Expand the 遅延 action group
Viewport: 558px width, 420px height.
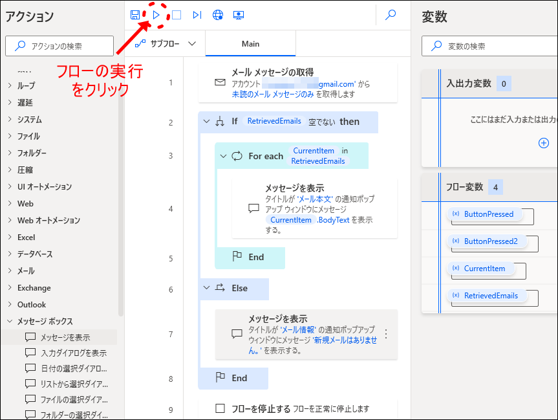click(x=10, y=103)
